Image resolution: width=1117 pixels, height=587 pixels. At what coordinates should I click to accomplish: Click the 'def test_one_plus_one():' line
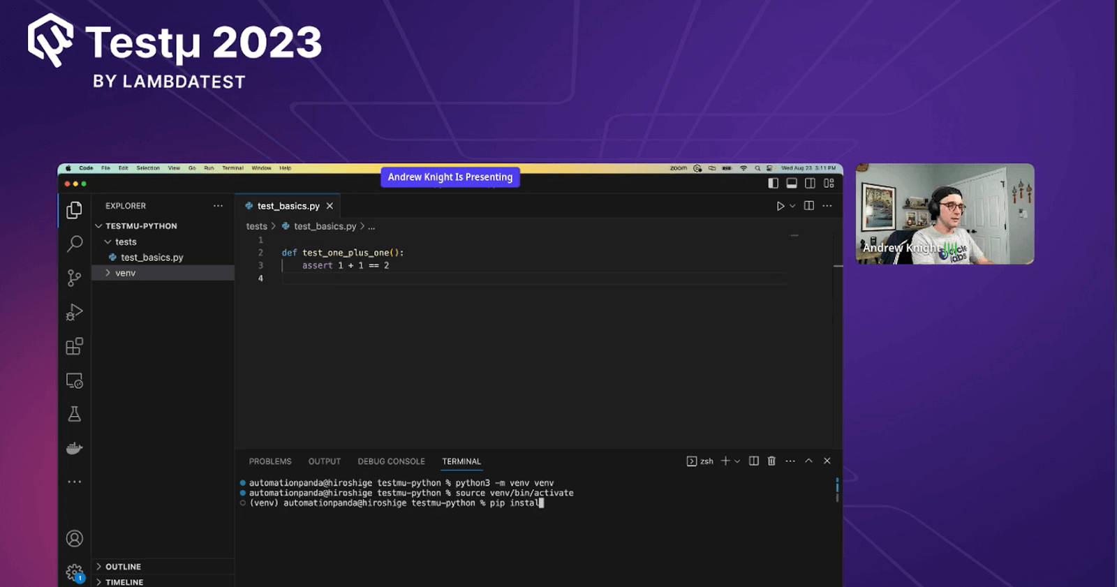tap(343, 253)
